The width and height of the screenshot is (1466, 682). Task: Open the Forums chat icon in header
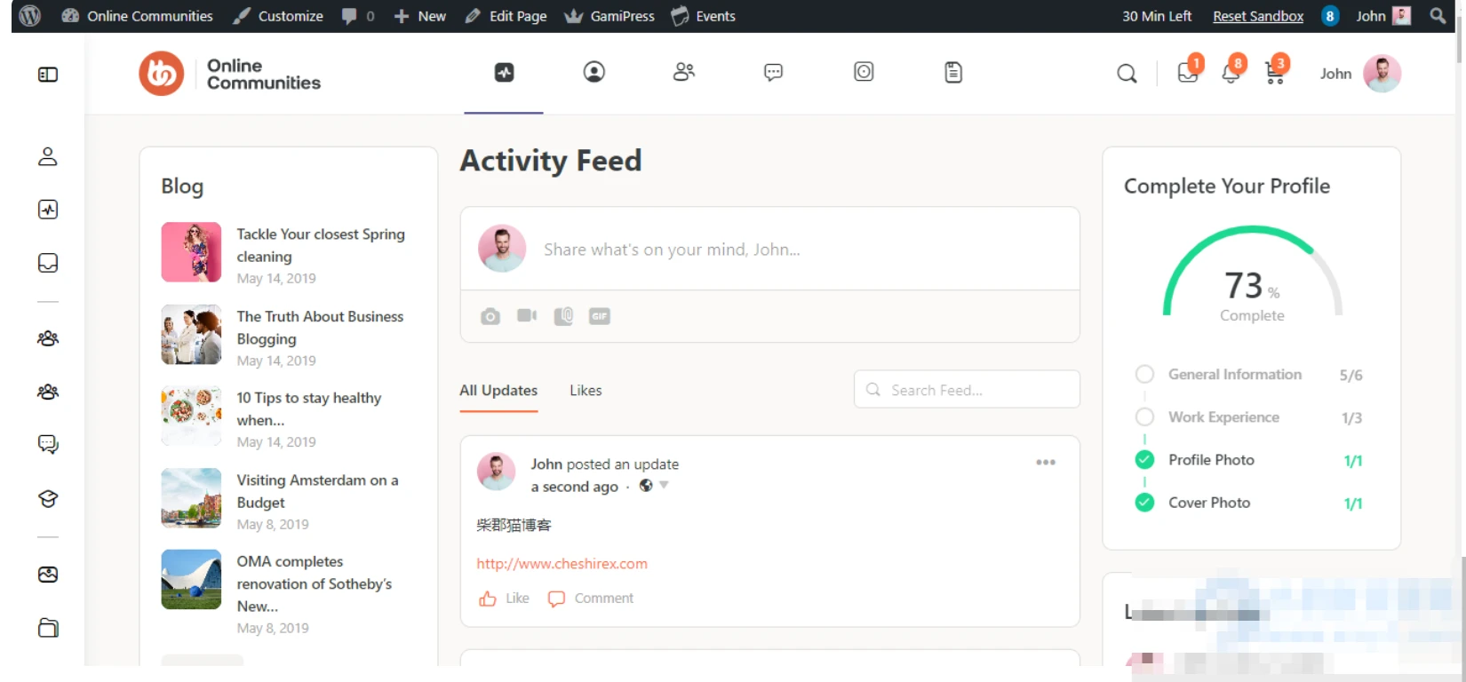click(x=774, y=72)
